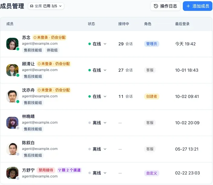The image size is (213, 185).
Task: Click last login 10-02 20:09
Action: click(x=187, y=123)
